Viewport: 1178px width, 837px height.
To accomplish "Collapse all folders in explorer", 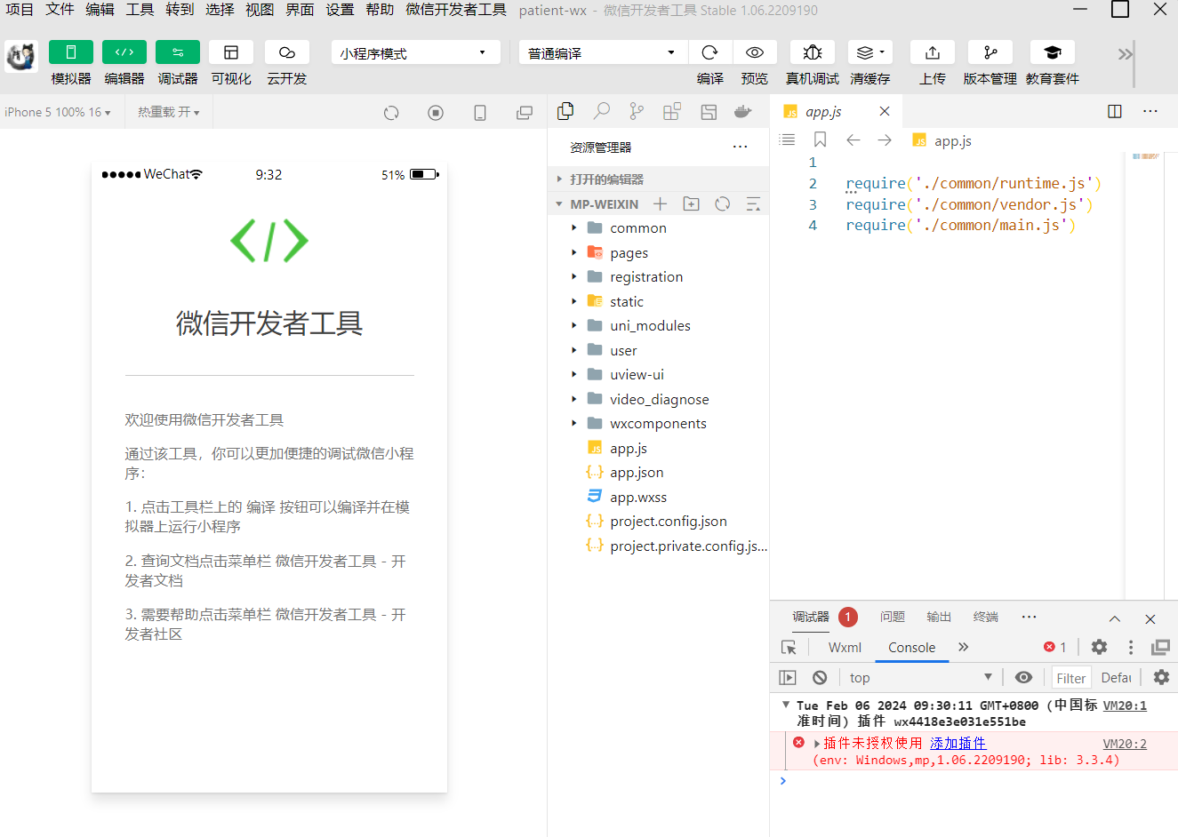I will click(x=753, y=204).
